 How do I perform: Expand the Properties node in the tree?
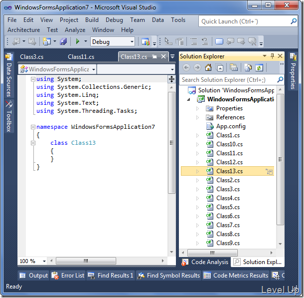click(197, 108)
